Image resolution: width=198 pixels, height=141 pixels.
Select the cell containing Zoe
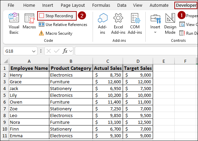pos(29,109)
